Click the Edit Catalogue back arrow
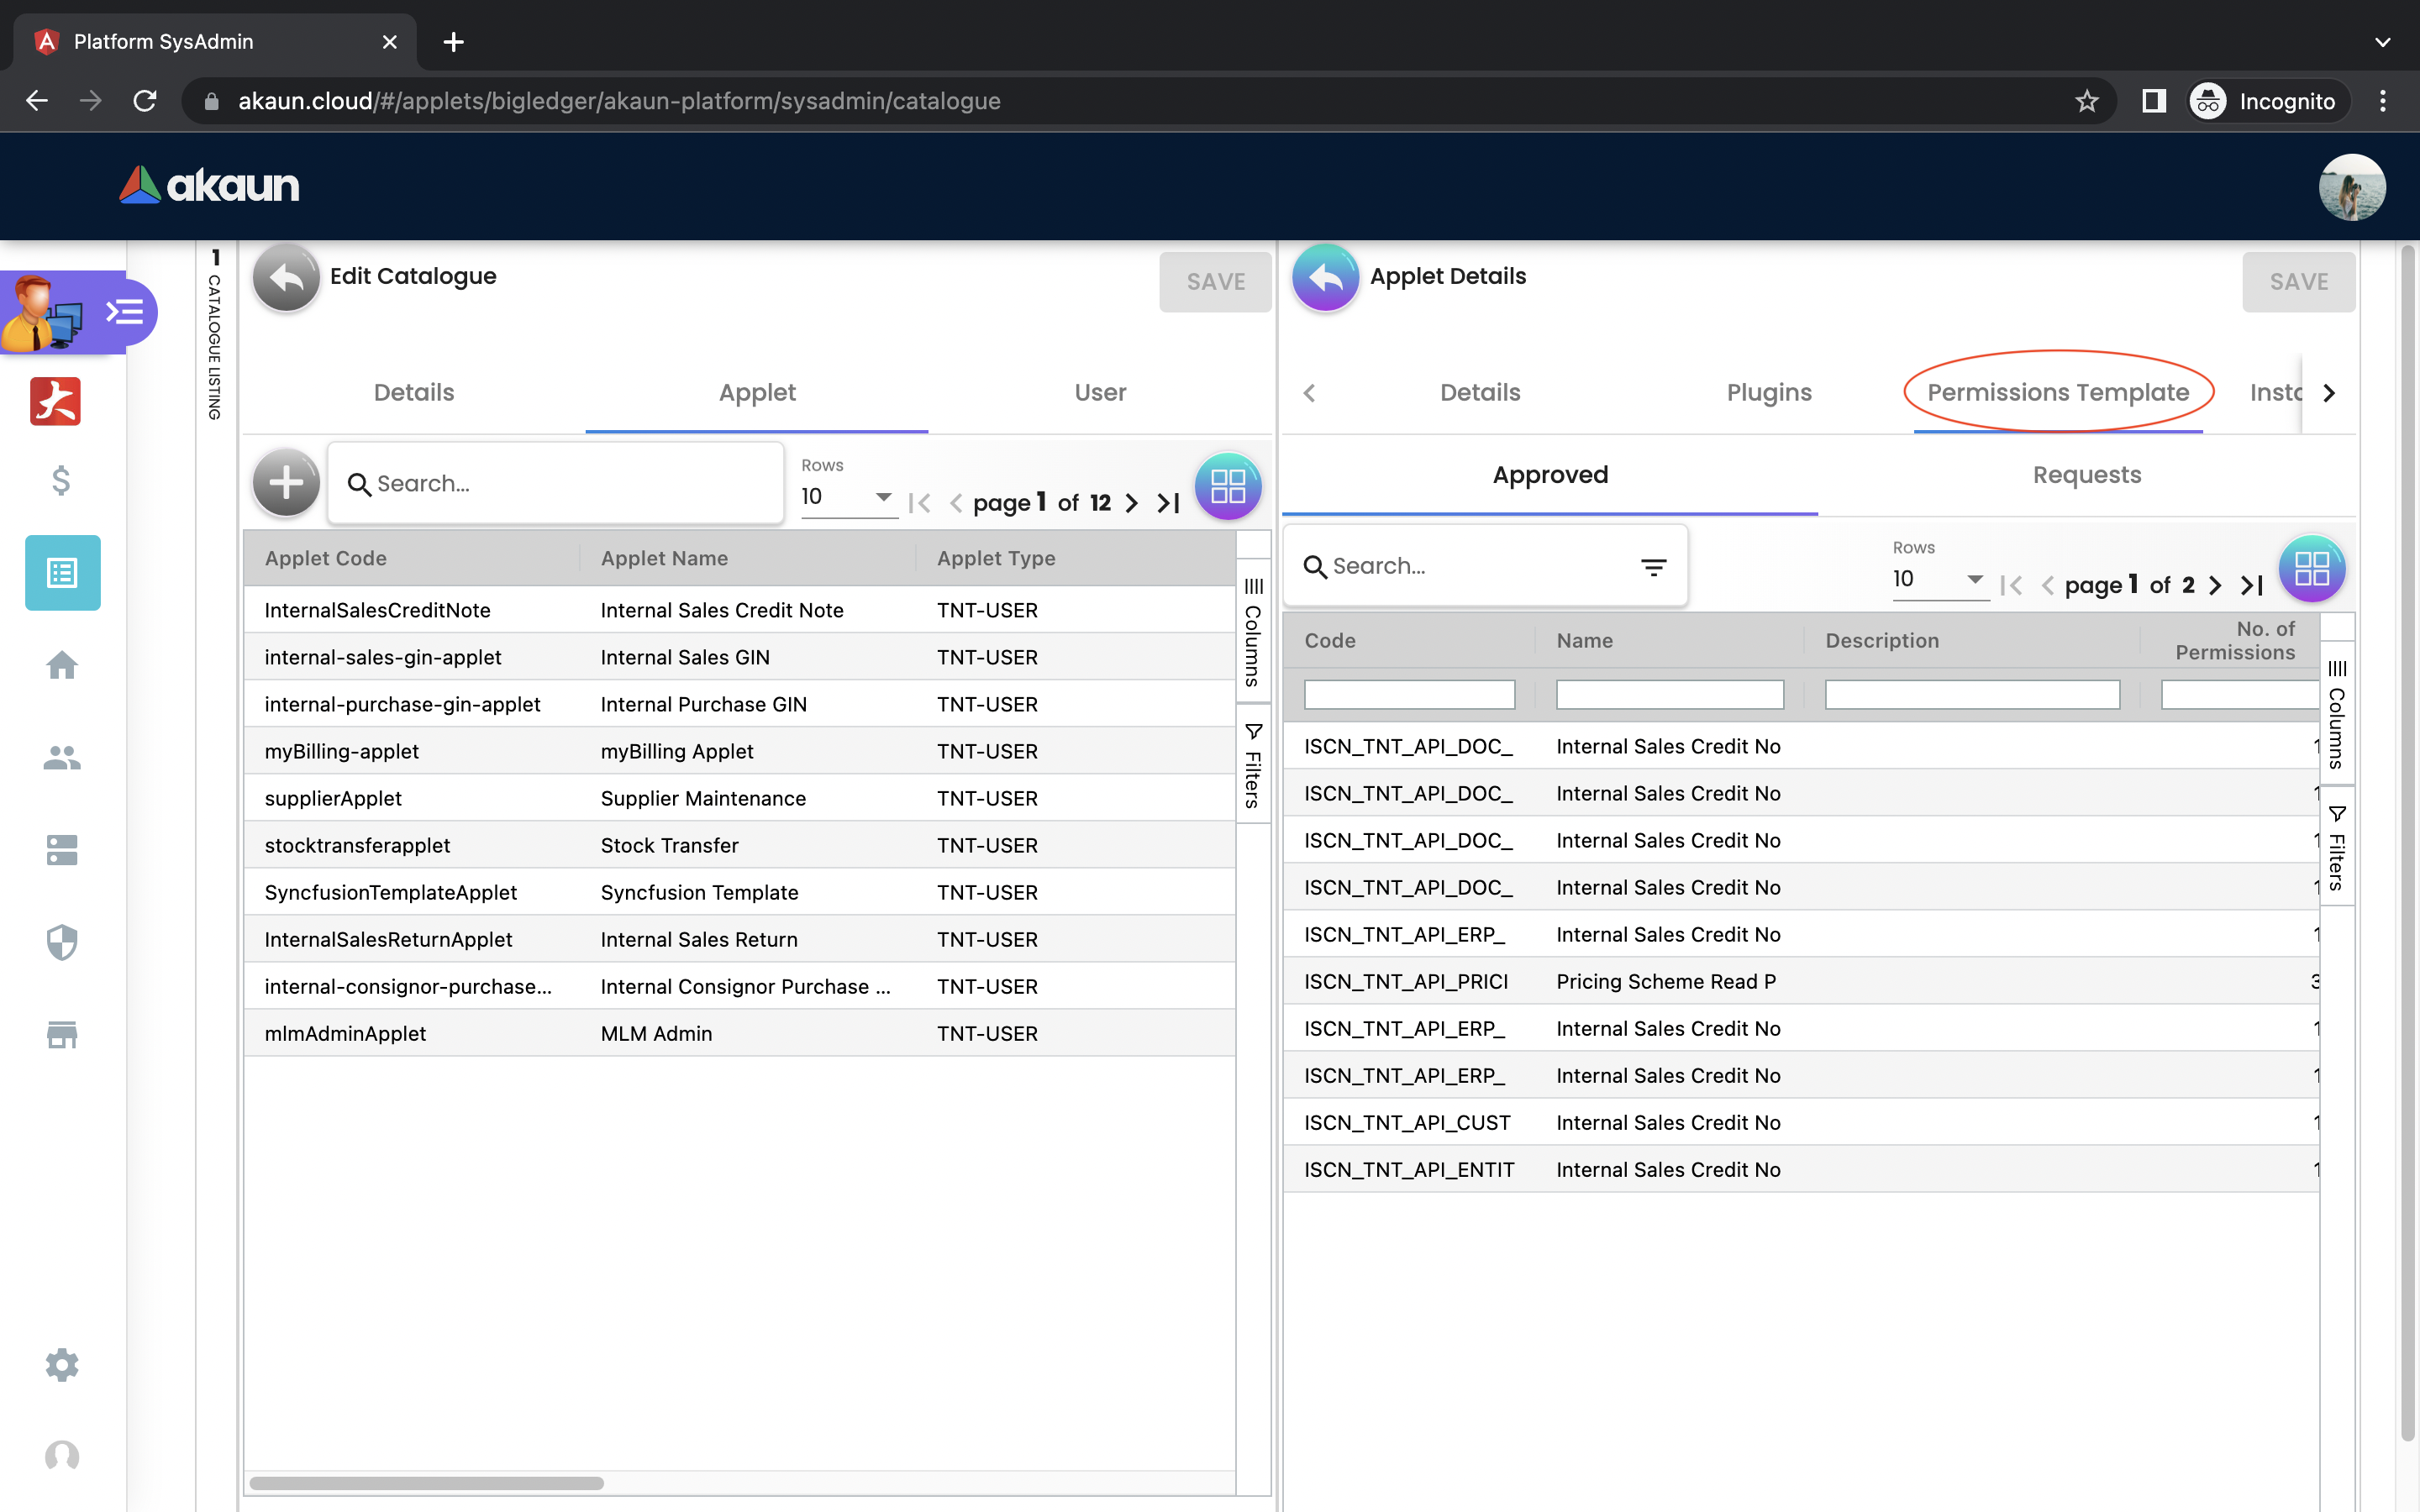Image resolution: width=2420 pixels, height=1512 pixels. [x=286, y=278]
